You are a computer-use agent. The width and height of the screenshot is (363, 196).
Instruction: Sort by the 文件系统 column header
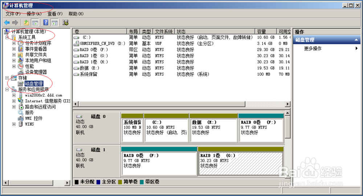coord(164,32)
